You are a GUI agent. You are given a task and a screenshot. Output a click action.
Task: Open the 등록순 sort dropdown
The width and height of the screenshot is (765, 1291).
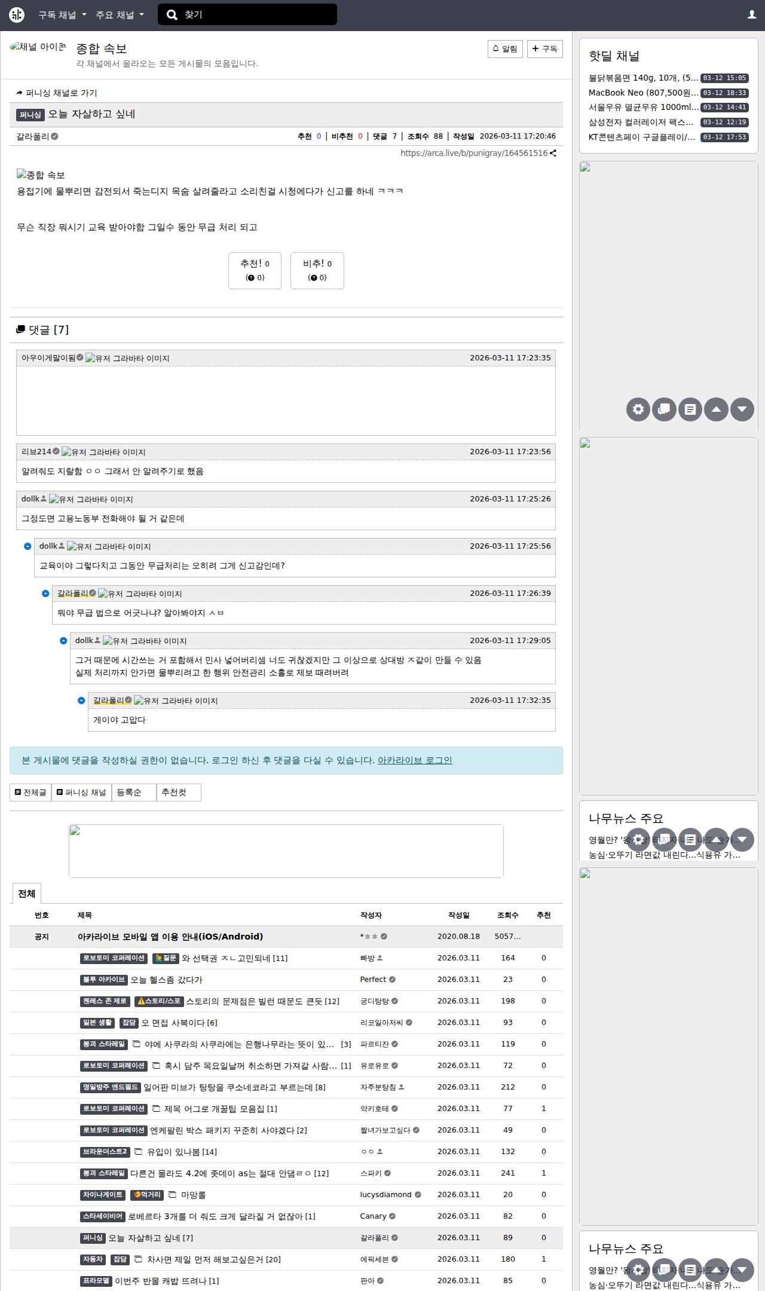point(134,793)
